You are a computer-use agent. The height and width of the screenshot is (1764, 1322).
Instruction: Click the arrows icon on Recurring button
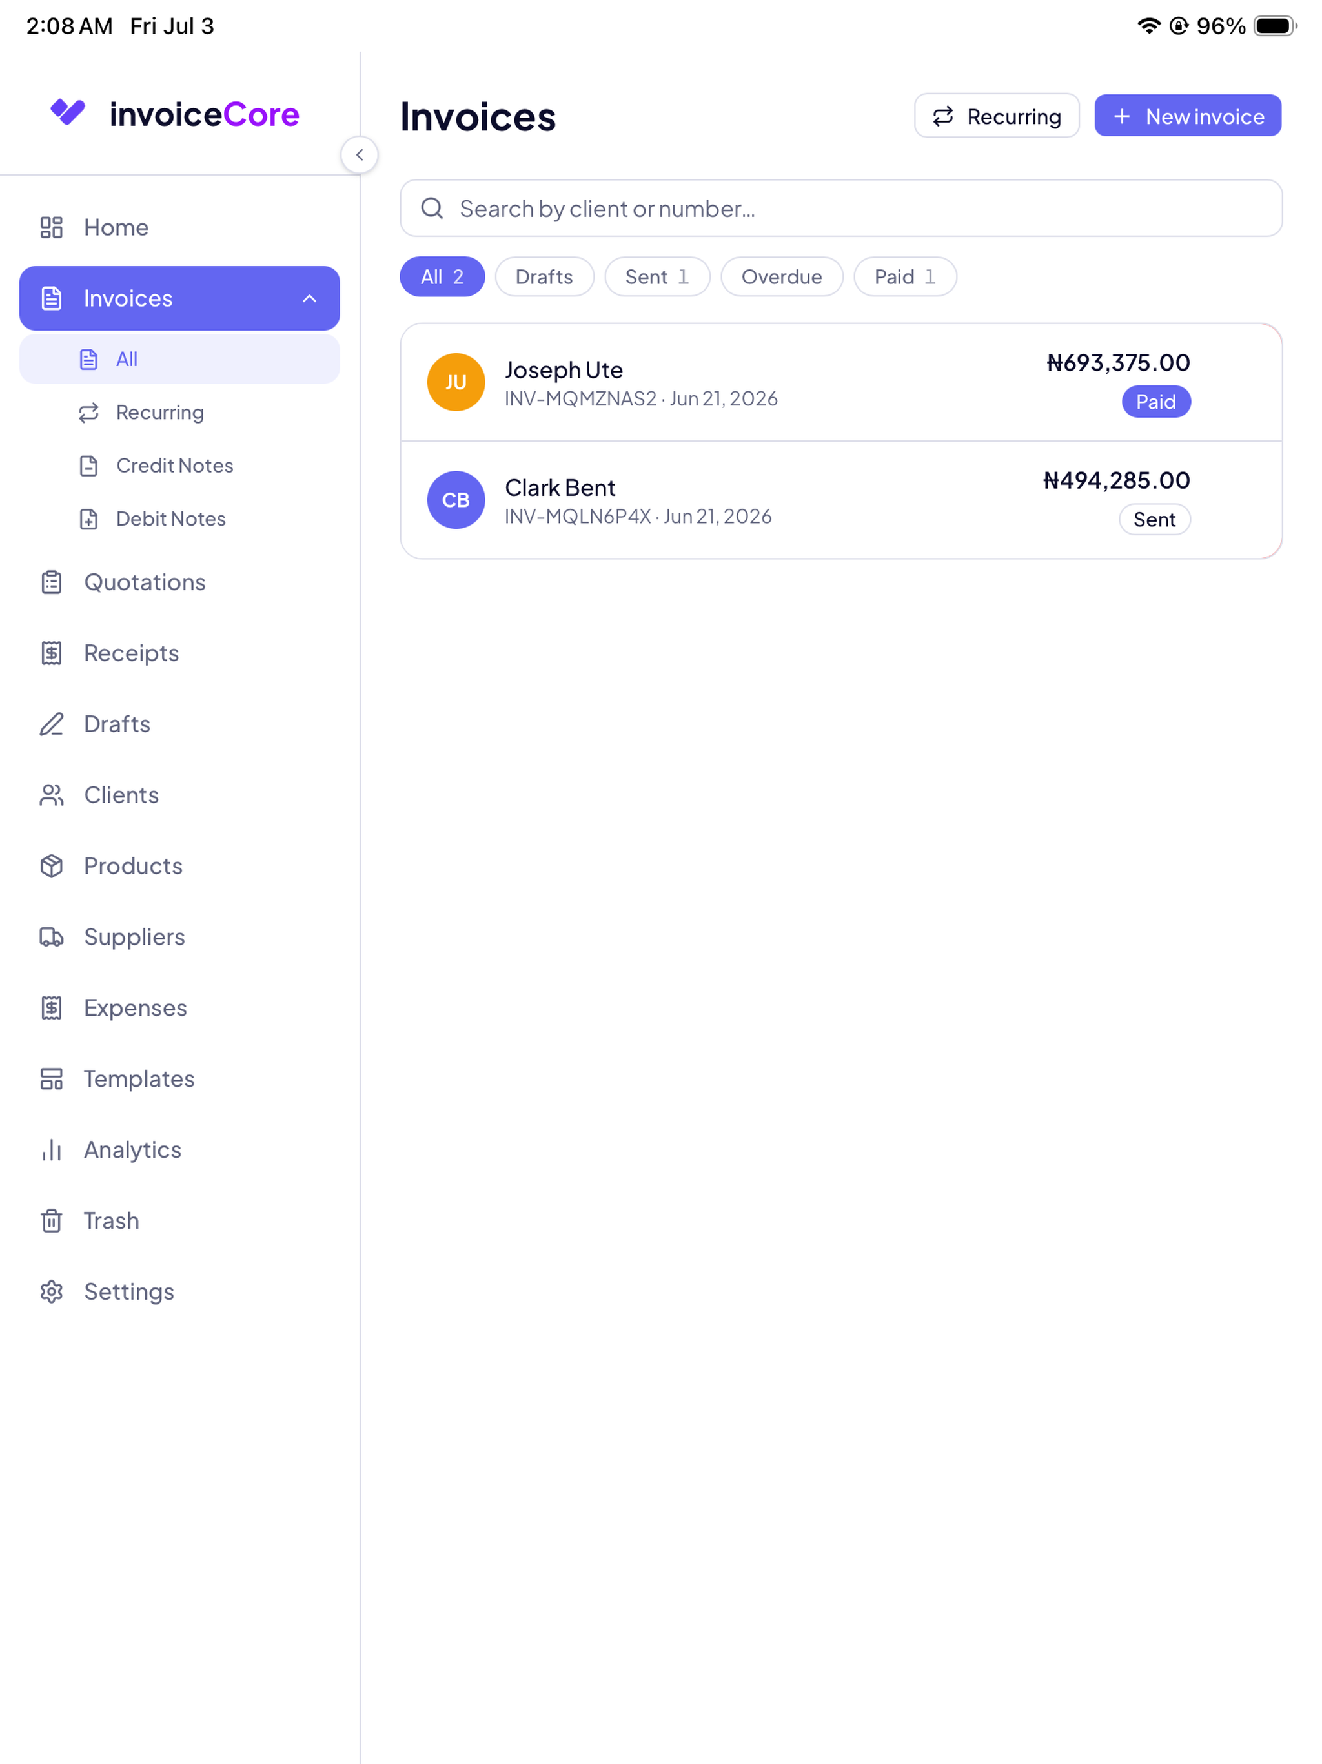[943, 116]
